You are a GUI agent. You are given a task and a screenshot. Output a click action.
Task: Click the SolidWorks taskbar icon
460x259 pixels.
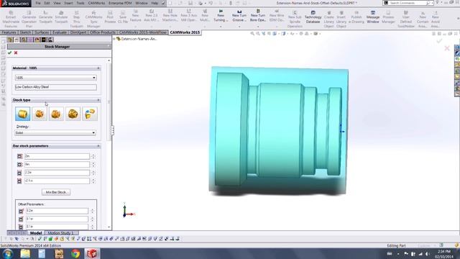[92, 254]
